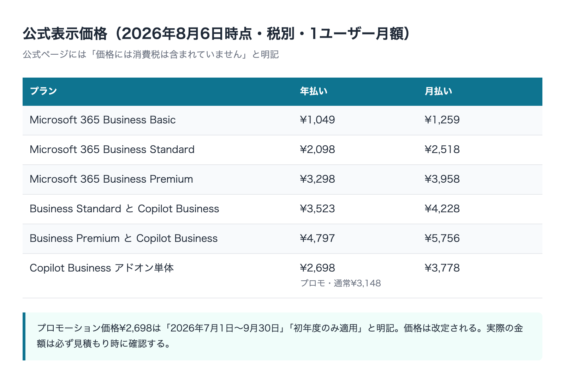The height and width of the screenshot is (383, 565).
Task: Click Copilot Business アドオン単体 plan name
Action: click(102, 268)
